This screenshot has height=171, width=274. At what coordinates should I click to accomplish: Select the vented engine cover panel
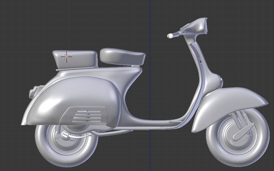(85, 116)
